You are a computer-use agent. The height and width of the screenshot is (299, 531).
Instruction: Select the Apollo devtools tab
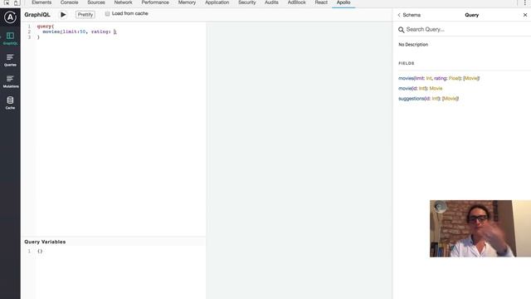(343, 2)
